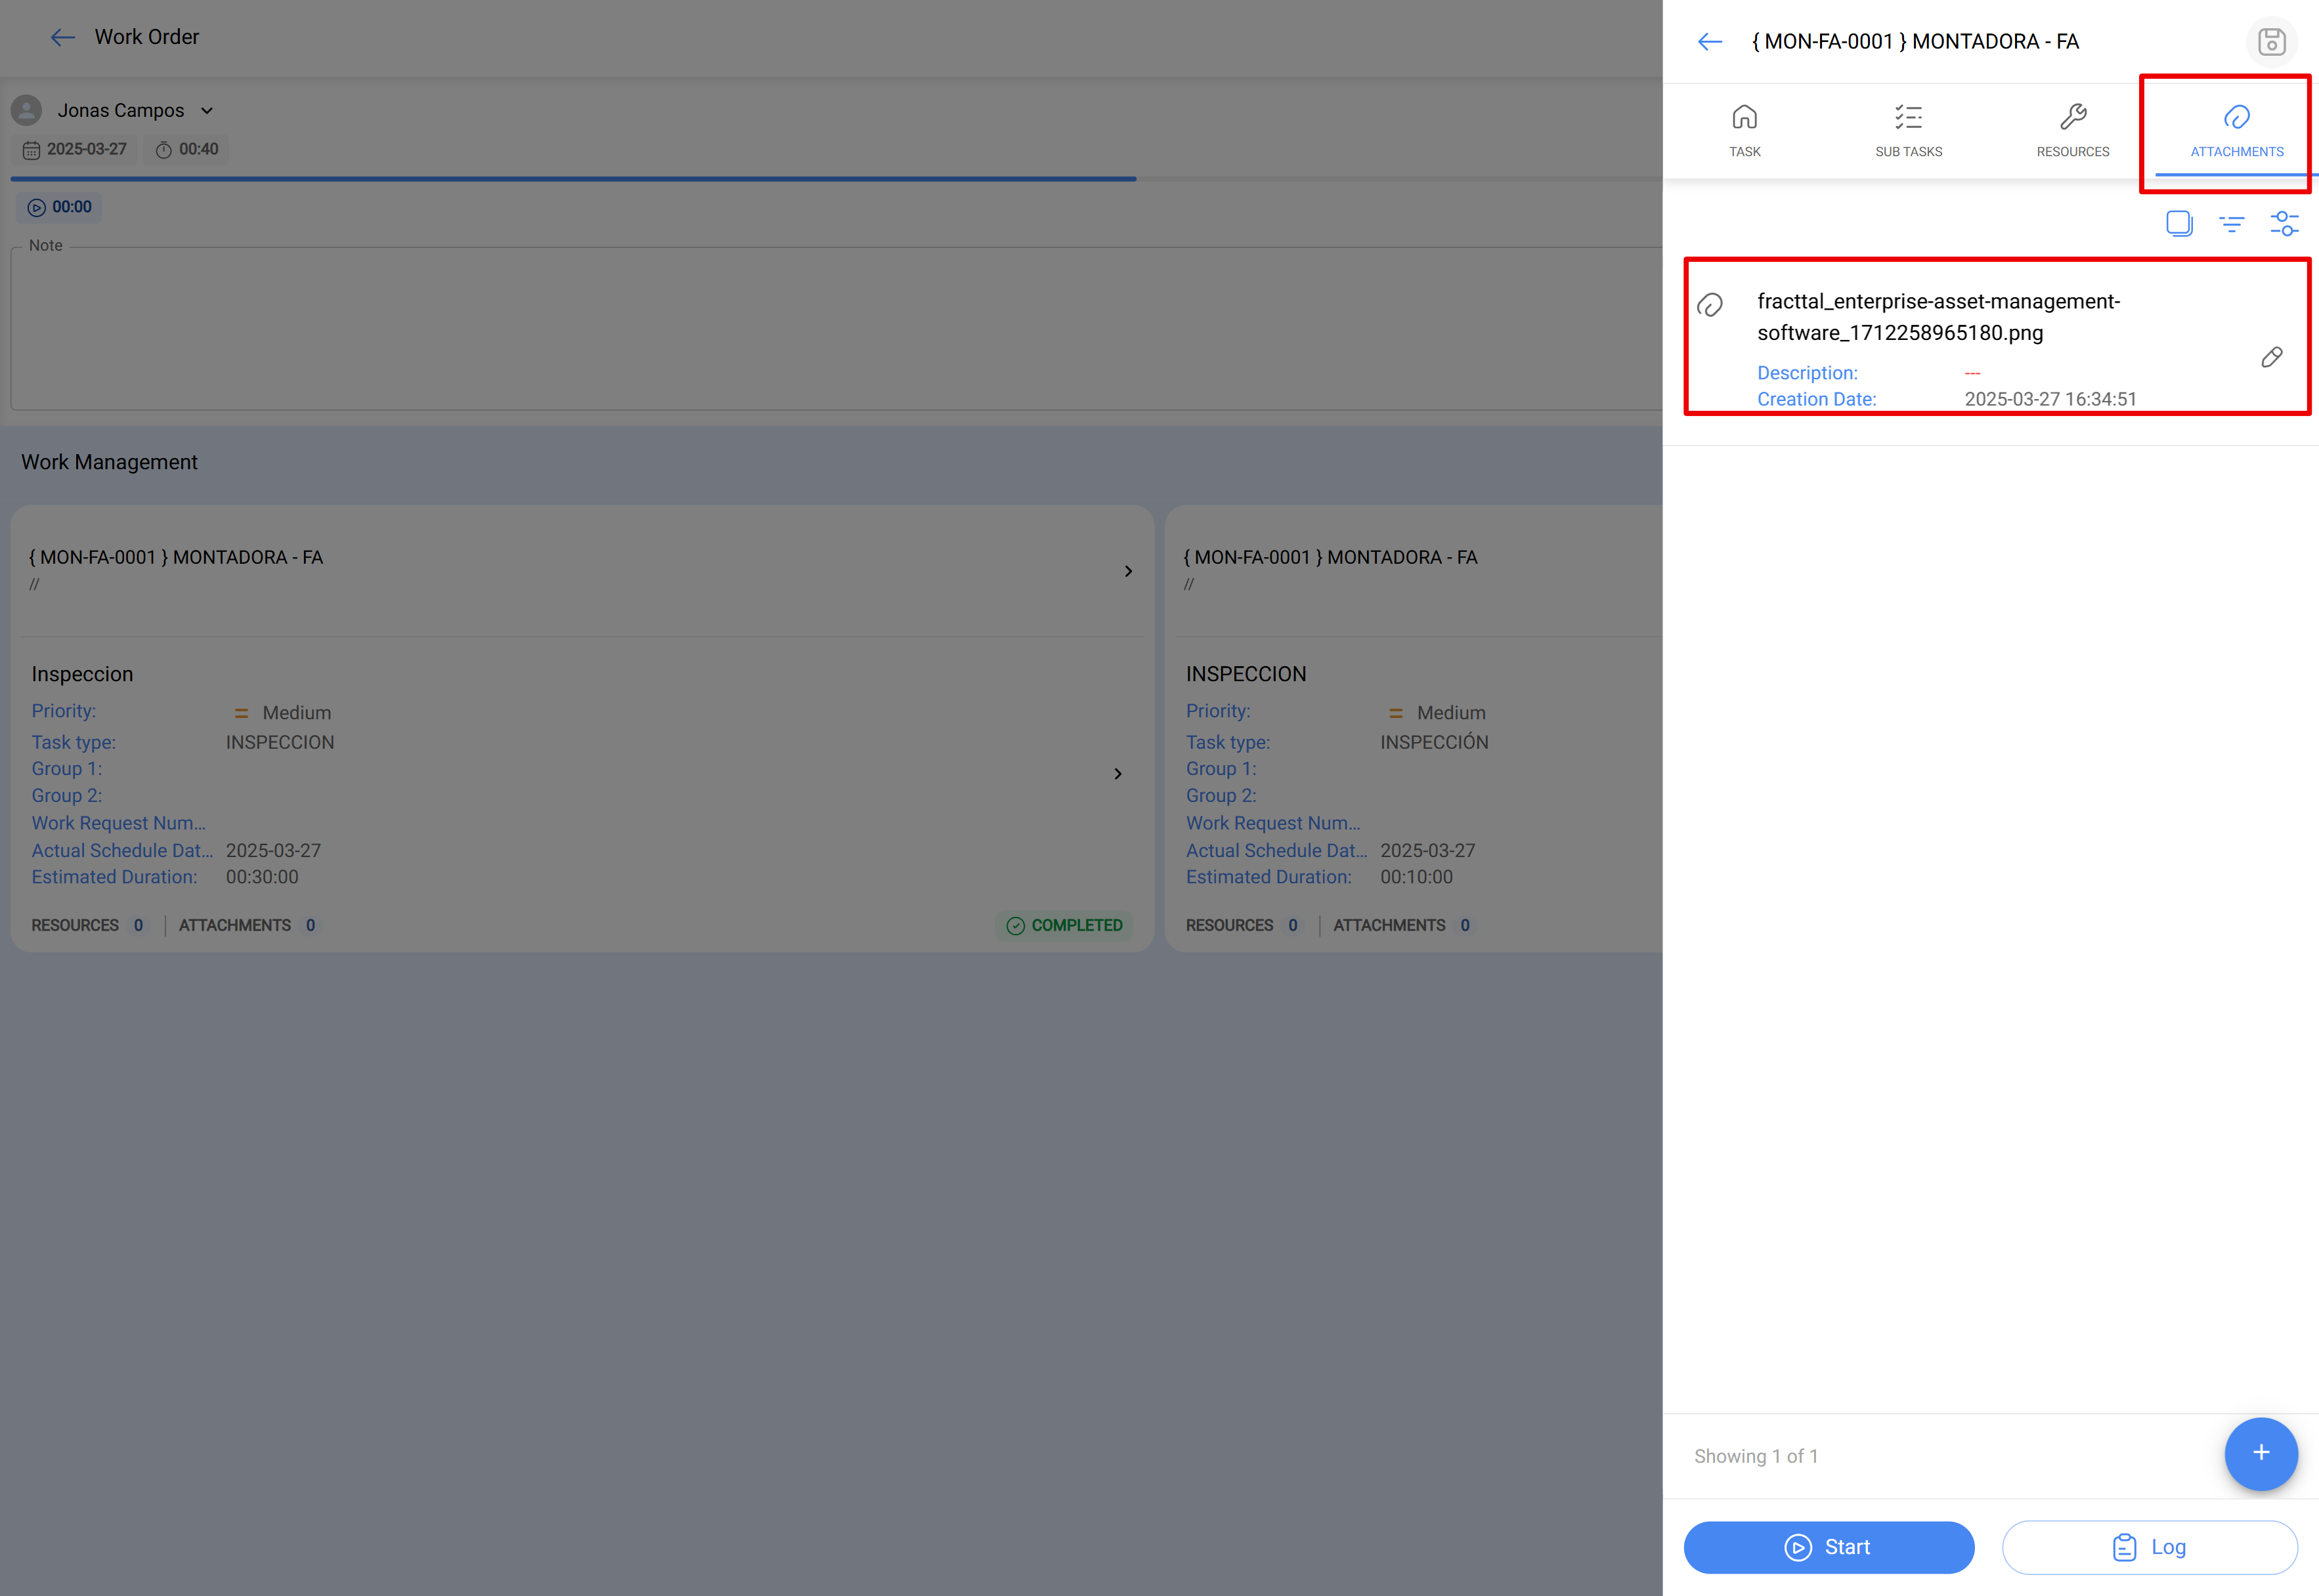
Task: Click the Creation Date 2025-03-27 16:34:51 value
Action: pyautogui.click(x=2050, y=399)
